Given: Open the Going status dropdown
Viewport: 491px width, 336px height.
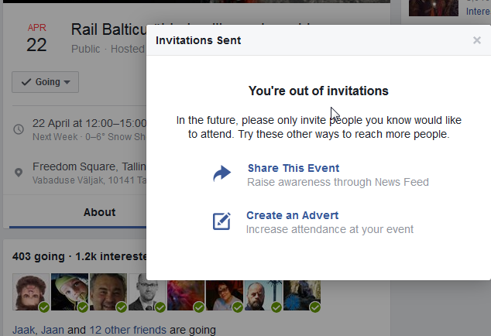Looking at the screenshot, I should tap(45, 82).
